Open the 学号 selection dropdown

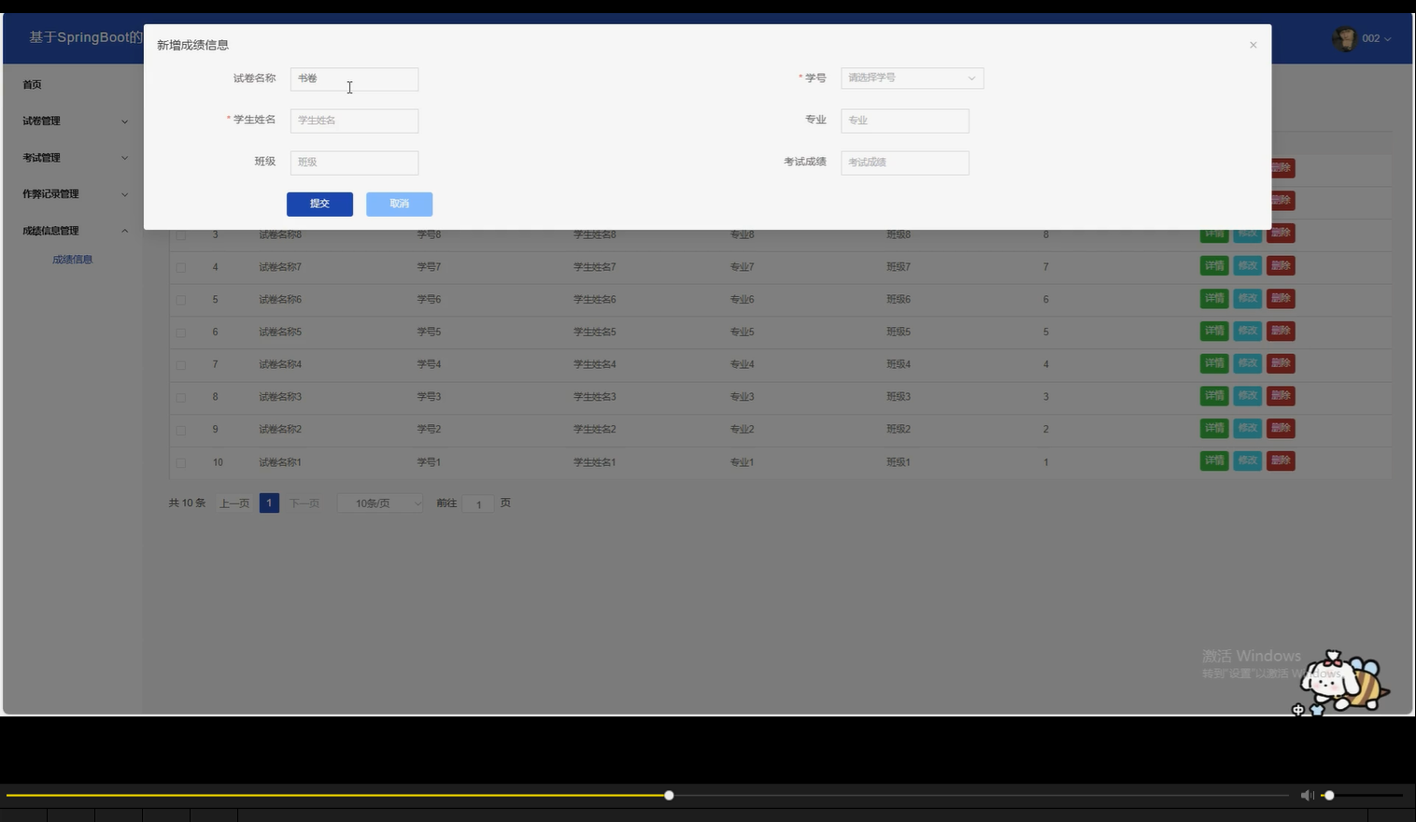click(913, 78)
